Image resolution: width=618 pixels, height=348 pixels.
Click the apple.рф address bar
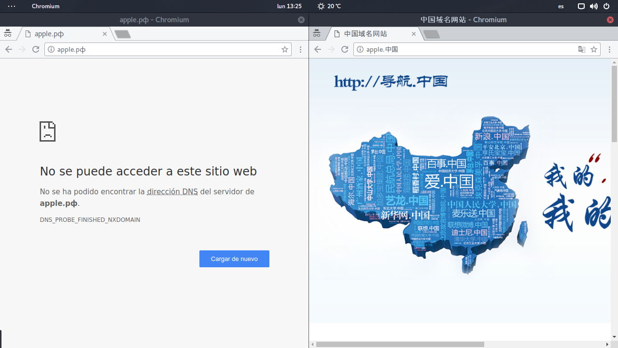point(164,49)
